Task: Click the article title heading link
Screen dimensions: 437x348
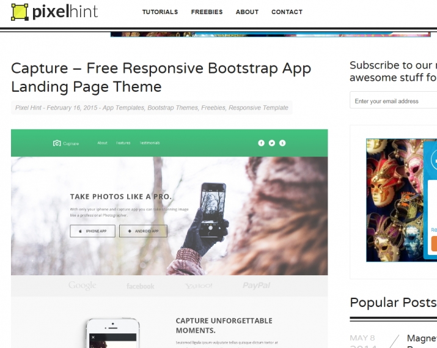Action: click(x=161, y=77)
